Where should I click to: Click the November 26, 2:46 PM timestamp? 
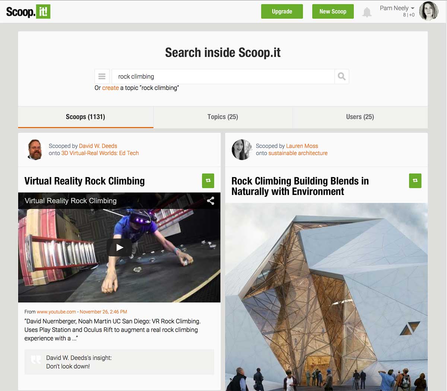coord(104,312)
